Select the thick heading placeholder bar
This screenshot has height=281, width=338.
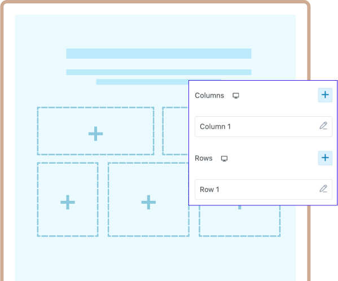tap(159, 54)
